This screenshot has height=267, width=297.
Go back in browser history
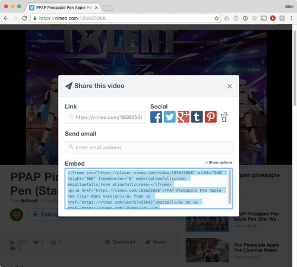point(6,18)
